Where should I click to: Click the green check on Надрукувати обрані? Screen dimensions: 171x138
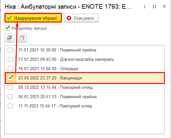(x=9, y=18)
